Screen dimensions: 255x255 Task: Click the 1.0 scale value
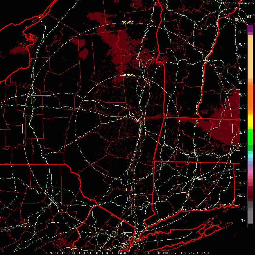click(x=242, y=170)
